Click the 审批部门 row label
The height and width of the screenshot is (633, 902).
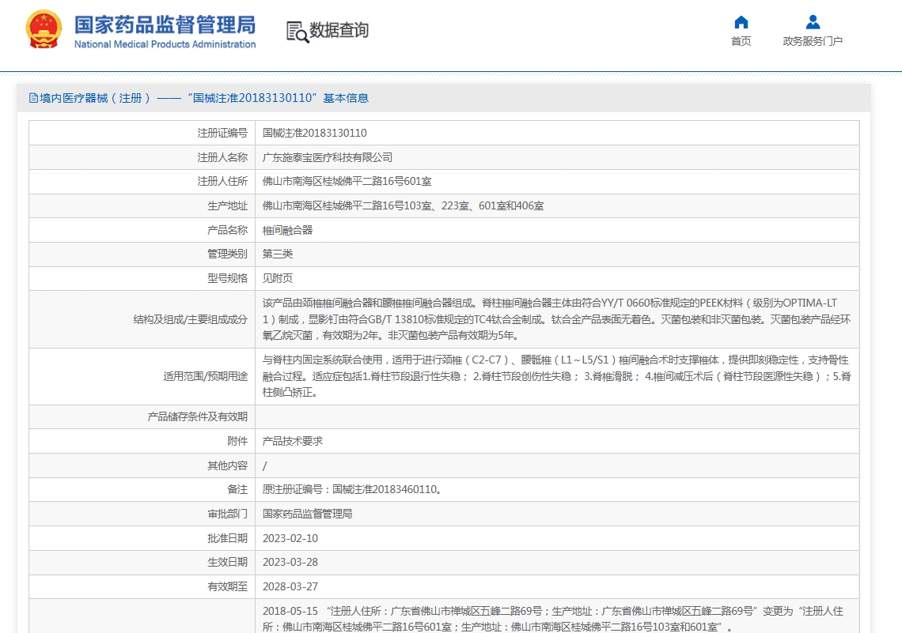pos(227,514)
